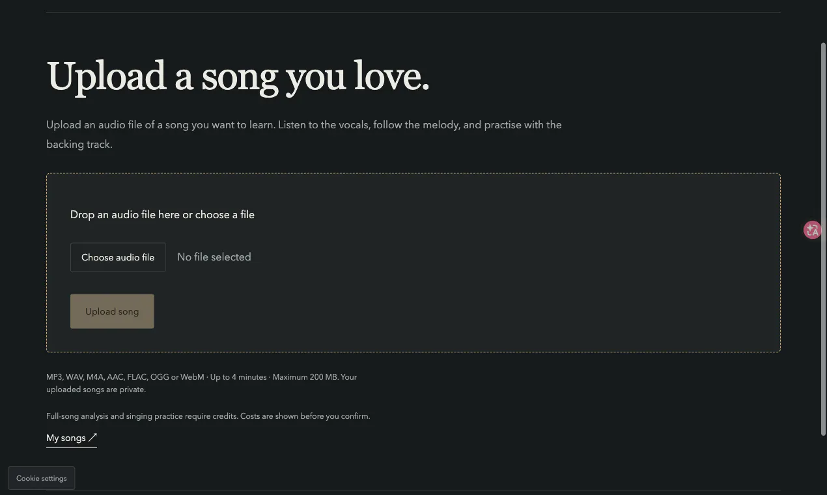Click the 'Upload an audio file of a song' paragraph
This screenshot has width=827, height=495.
(304, 134)
